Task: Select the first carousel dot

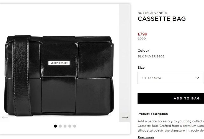Action: [55, 126]
